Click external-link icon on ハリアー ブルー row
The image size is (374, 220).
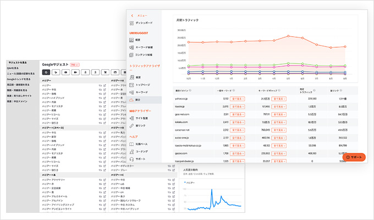pyautogui.click(x=173, y=170)
